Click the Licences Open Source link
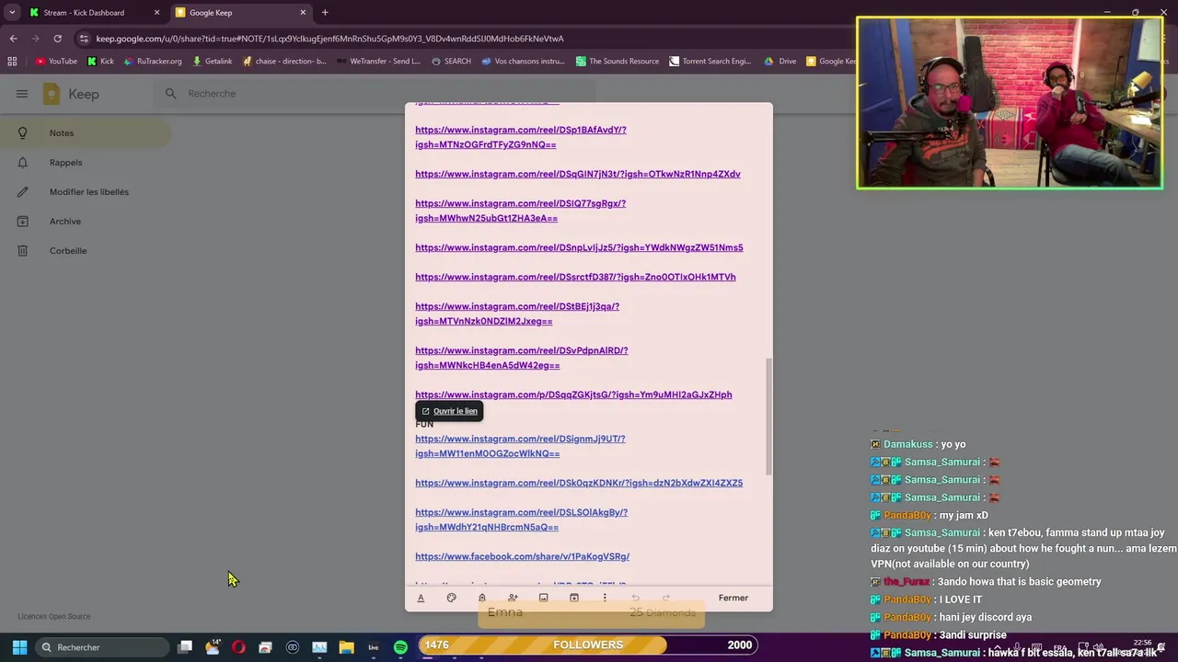1178x662 pixels. (54, 616)
